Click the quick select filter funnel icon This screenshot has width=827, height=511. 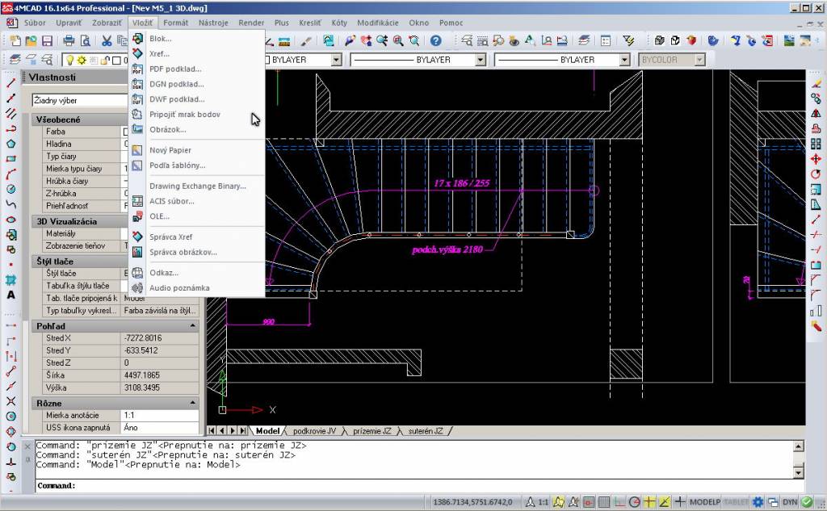click(x=628, y=40)
